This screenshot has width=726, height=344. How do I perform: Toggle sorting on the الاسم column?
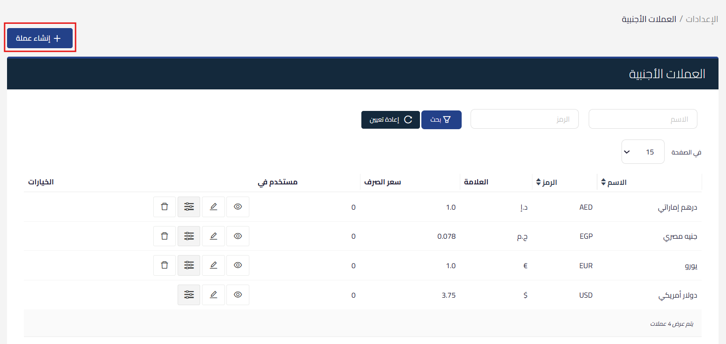point(603,182)
